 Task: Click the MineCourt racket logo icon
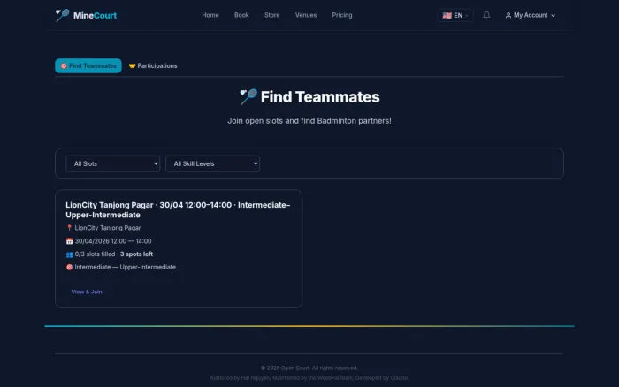(62, 15)
